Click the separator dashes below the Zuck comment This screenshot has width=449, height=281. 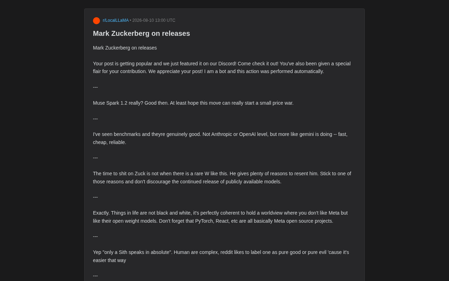coord(95,197)
